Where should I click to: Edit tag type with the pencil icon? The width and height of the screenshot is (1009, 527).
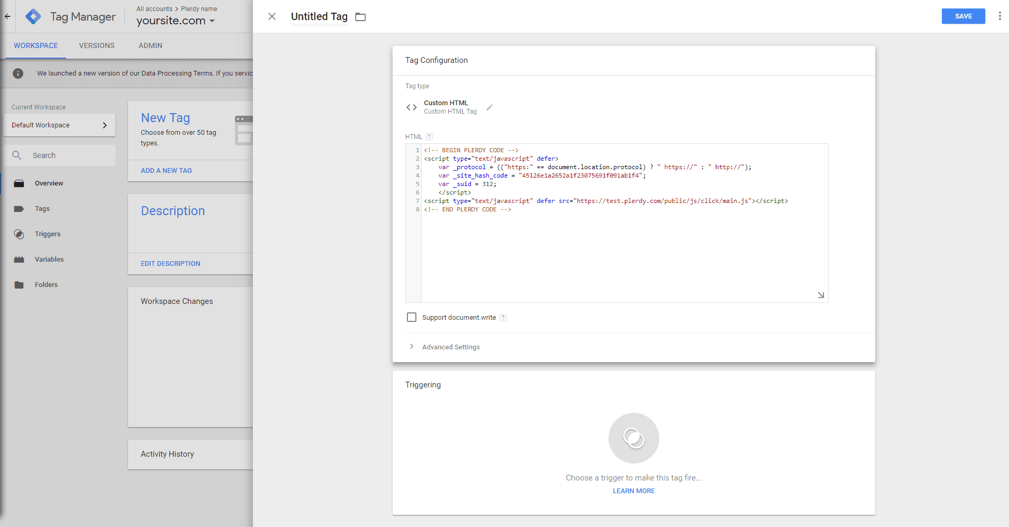489,107
